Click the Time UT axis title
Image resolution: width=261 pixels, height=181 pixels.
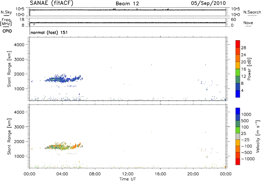(x=128, y=179)
